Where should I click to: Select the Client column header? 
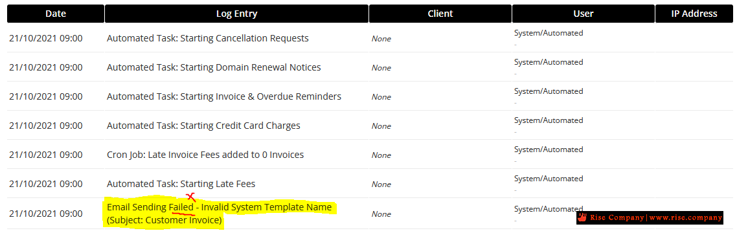(440, 14)
